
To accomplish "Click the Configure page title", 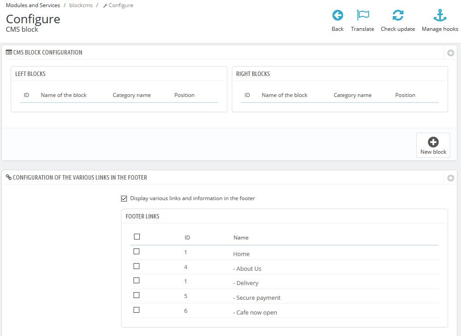I will (x=33, y=19).
